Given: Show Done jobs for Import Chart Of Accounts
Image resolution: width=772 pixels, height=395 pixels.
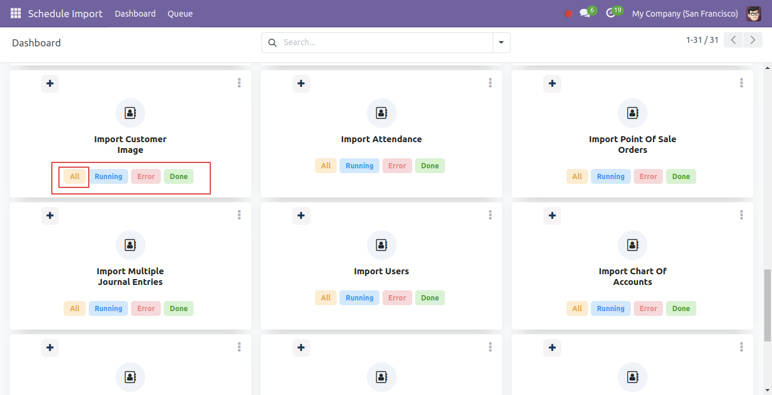Looking at the screenshot, I should [681, 309].
